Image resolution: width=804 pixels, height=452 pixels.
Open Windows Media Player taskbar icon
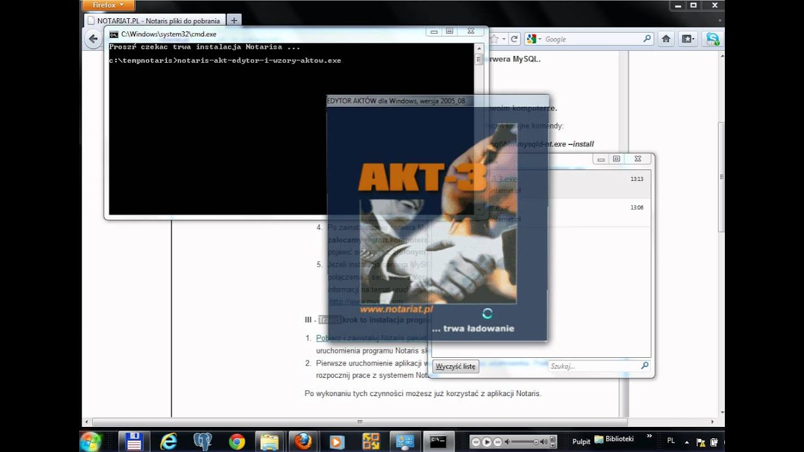[x=337, y=441]
